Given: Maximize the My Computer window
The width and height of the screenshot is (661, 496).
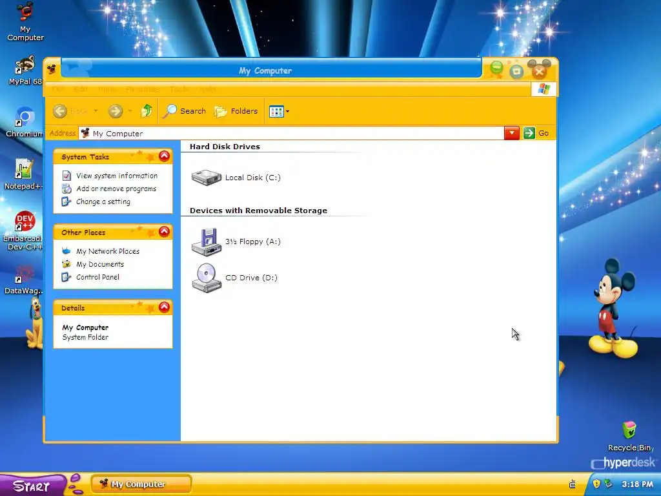Looking at the screenshot, I should click(x=516, y=71).
